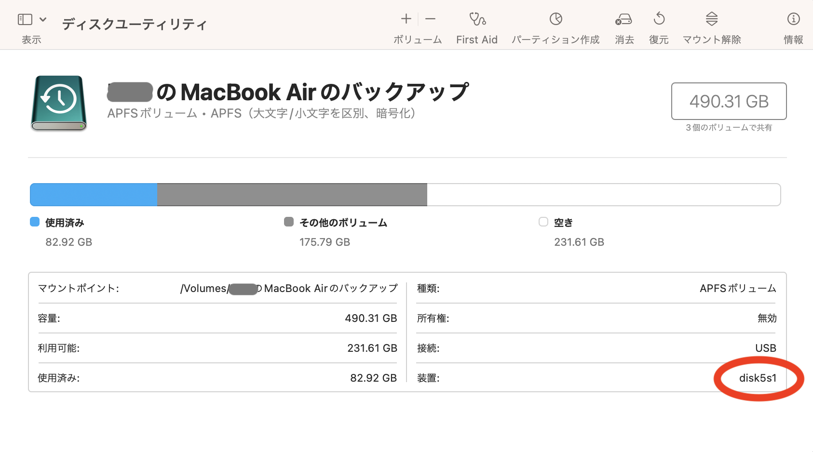Click the 空き legend label
Screen dimensions: 813x452
pos(563,223)
